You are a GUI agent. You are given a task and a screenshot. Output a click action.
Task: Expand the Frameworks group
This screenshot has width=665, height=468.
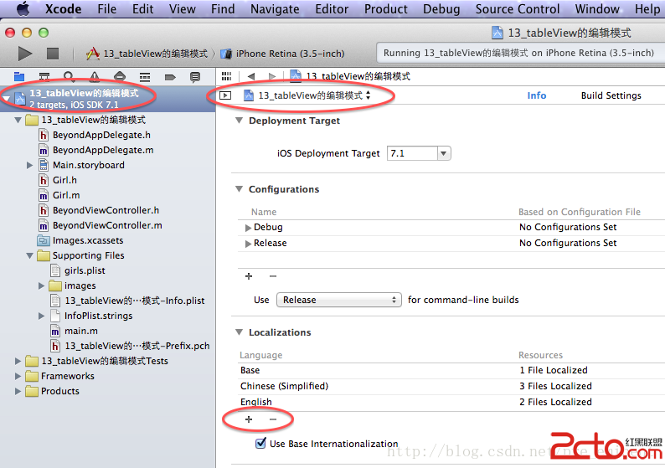click(x=18, y=376)
